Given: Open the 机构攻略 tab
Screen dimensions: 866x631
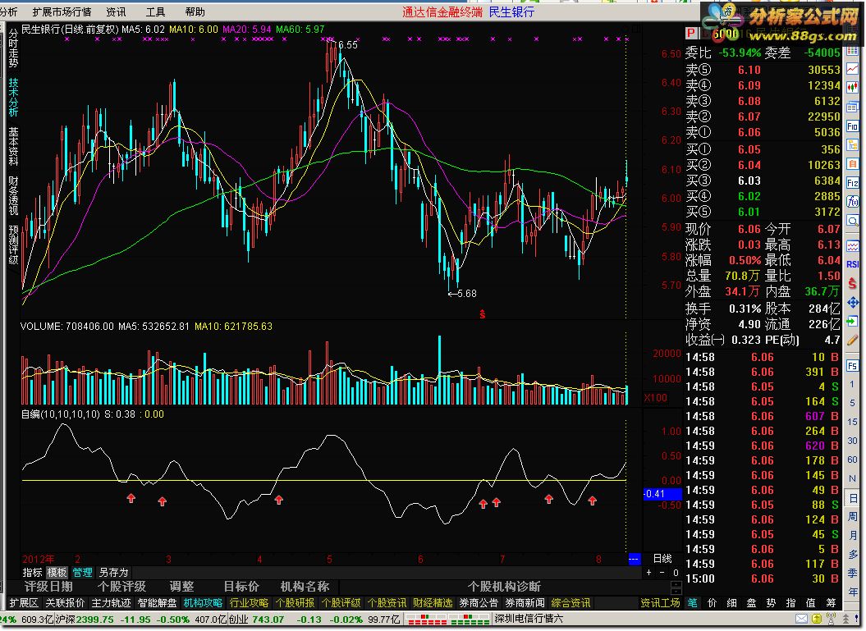Looking at the screenshot, I should click(203, 603).
